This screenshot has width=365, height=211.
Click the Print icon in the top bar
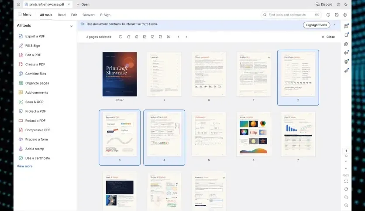click(x=345, y=15)
